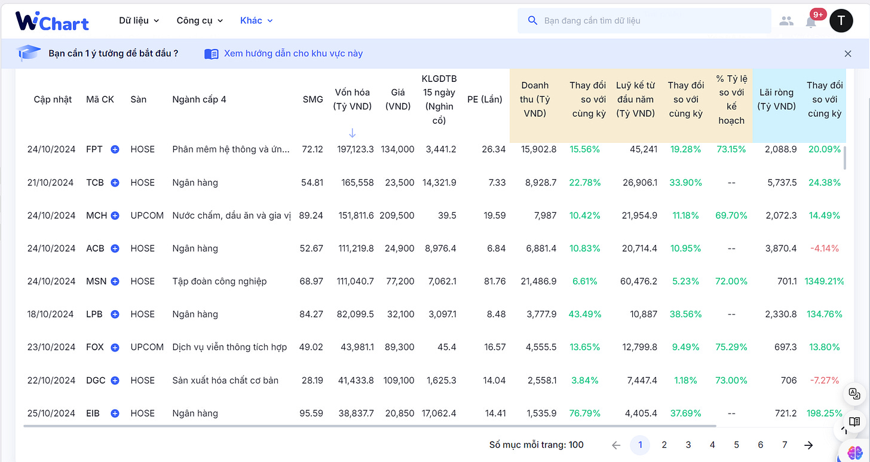The width and height of the screenshot is (870, 462).
Task: Click the sort arrow under Vốn hóa
Action: [352, 133]
